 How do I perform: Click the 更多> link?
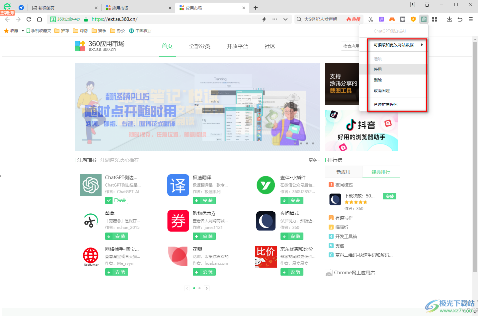[x=314, y=160]
